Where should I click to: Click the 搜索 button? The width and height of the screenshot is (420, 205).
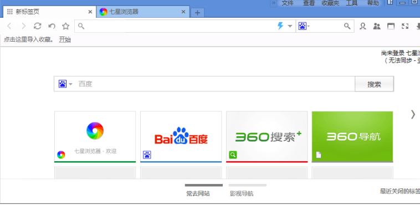[x=374, y=84]
